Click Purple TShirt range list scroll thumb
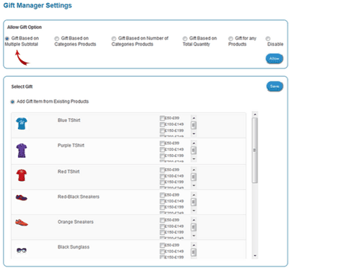The height and width of the screenshot is (268, 350). pyautogui.click(x=194, y=150)
